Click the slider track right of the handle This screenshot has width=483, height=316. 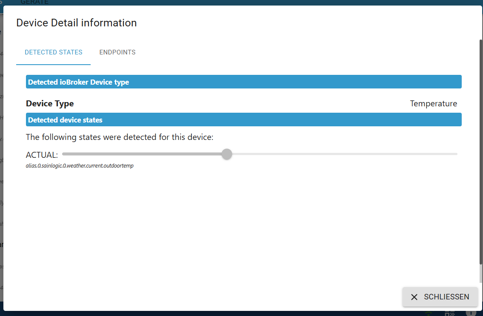coord(340,154)
